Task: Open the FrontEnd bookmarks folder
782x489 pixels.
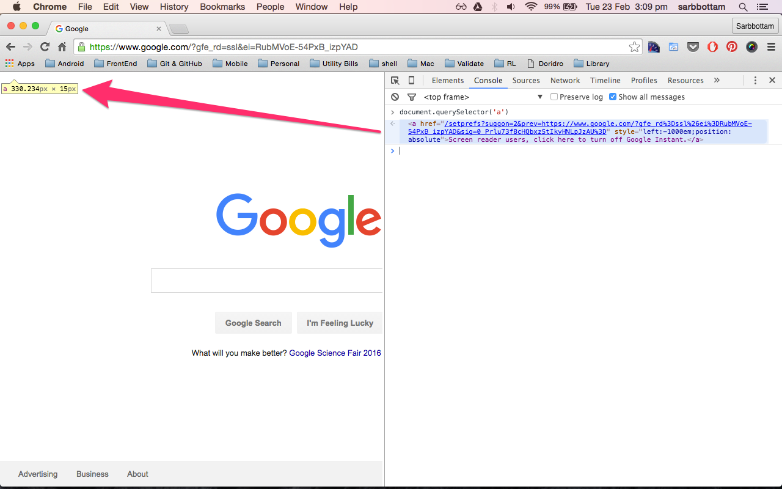Action: click(x=115, y=64)
